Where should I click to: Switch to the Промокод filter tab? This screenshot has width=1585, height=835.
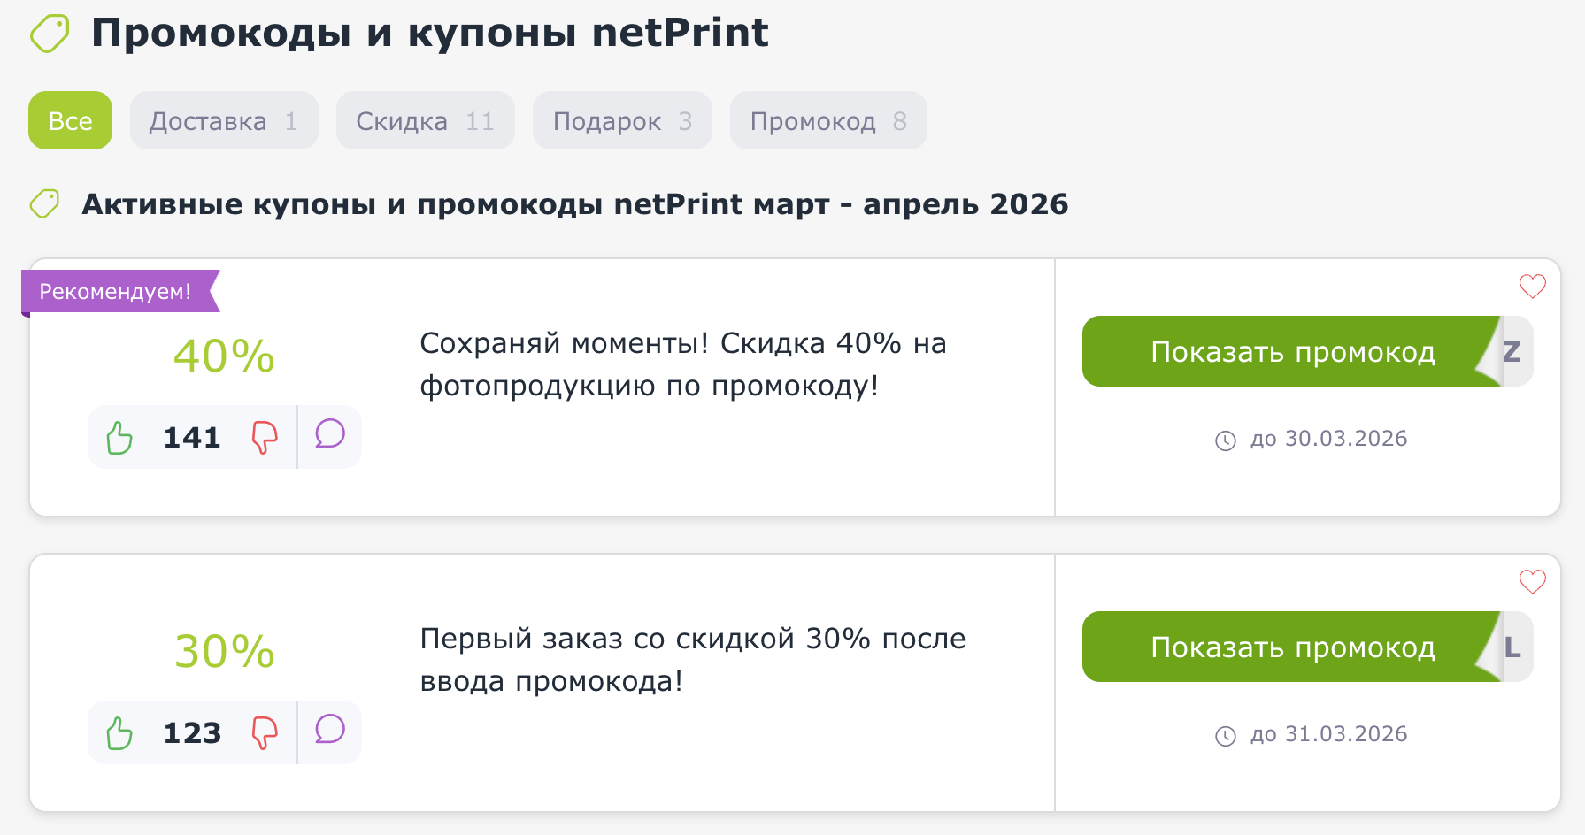(x=828, y=120)
